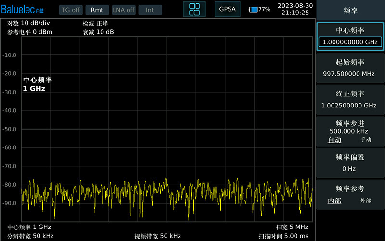Set frequency step to 自动
385x241 pixels.
coord(334,140)
